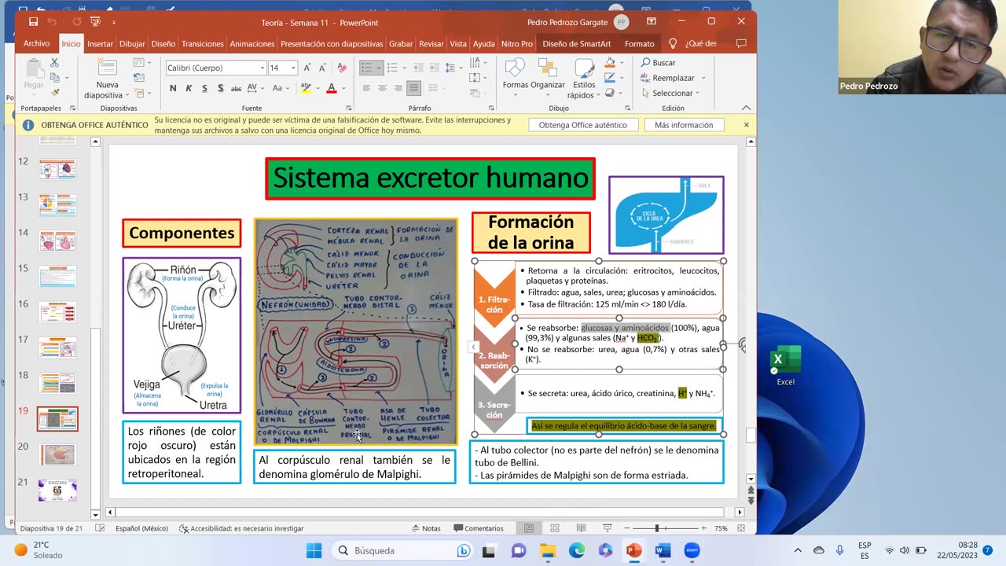Toggle text shadow formatting
Screen dimensions: 1006x566
(x=220, y=88)
